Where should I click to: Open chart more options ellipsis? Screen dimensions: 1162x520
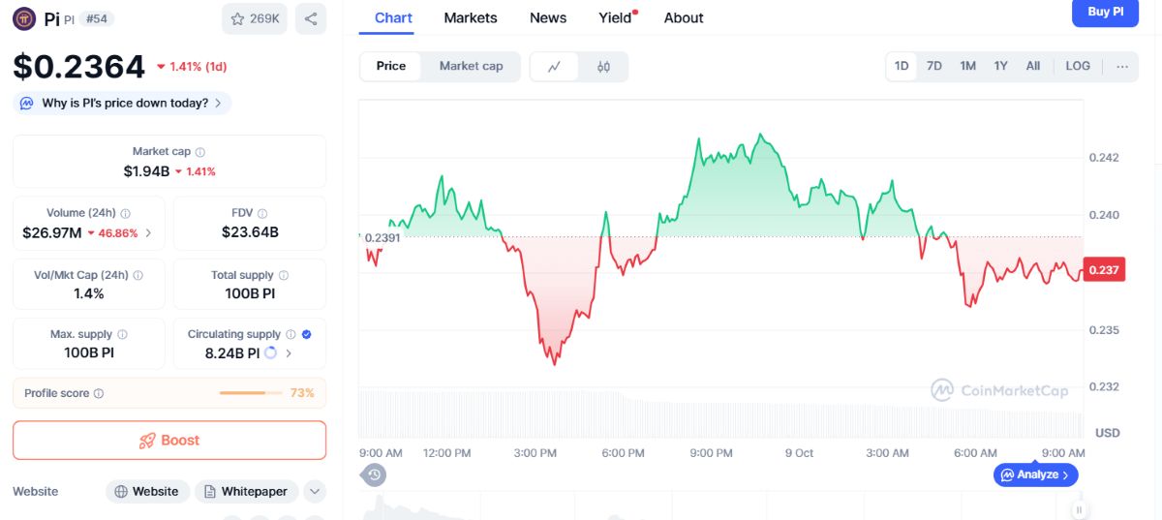click(1121, 66)
